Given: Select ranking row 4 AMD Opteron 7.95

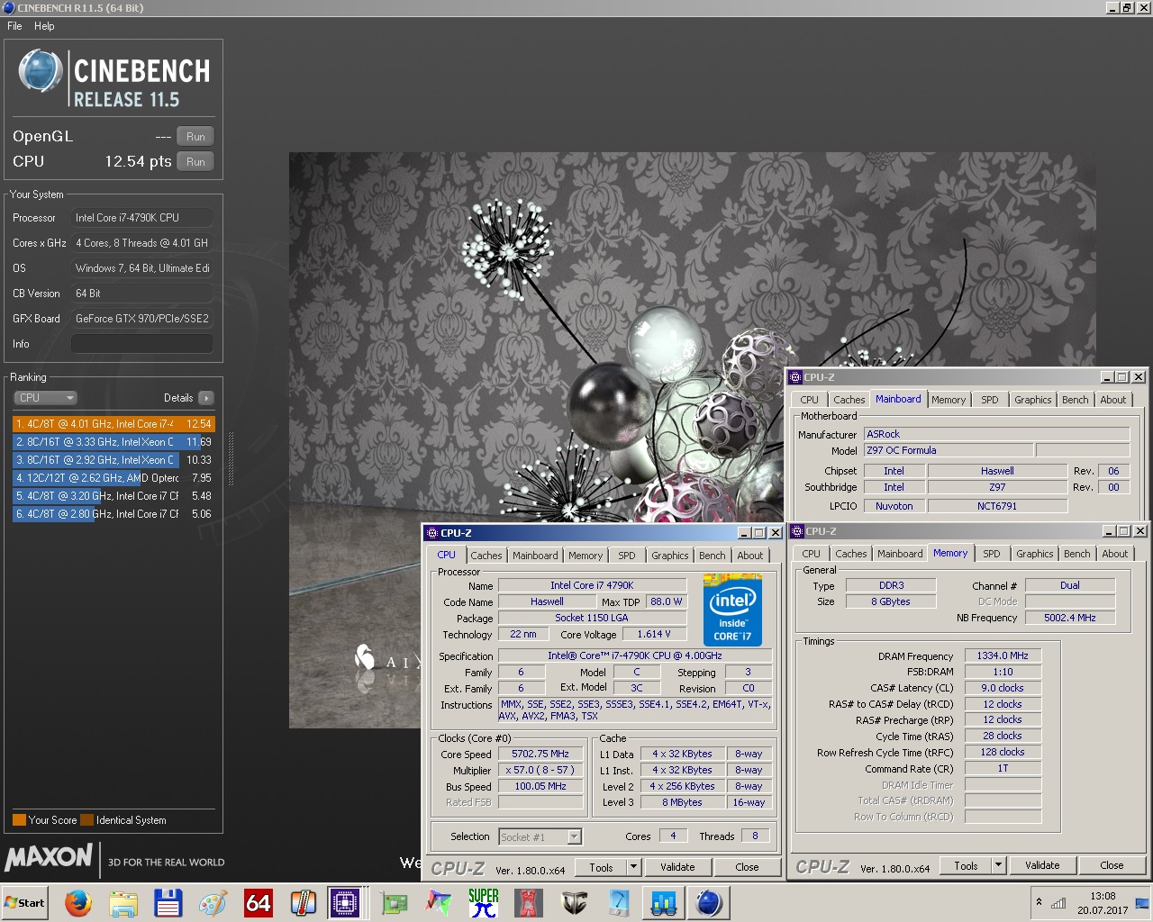Looking at the screenshot, I should click(x=113, y=478).
